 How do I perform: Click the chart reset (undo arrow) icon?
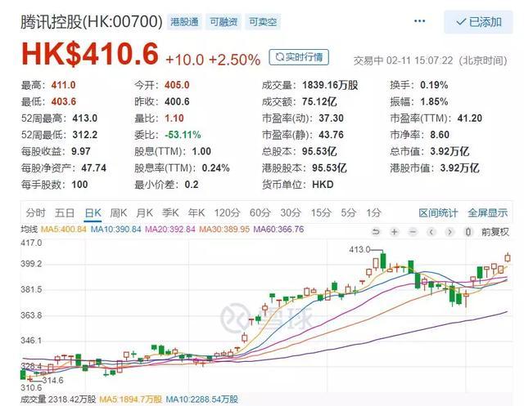click(376, 232)
